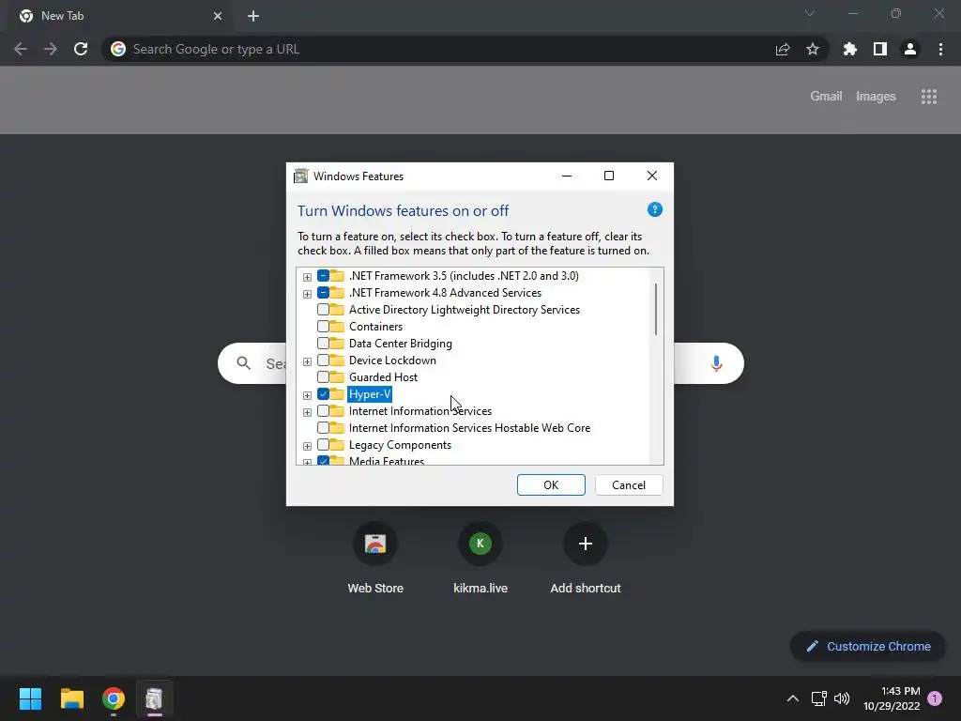Open the taskbar clock and date

(x=892, y=698)
